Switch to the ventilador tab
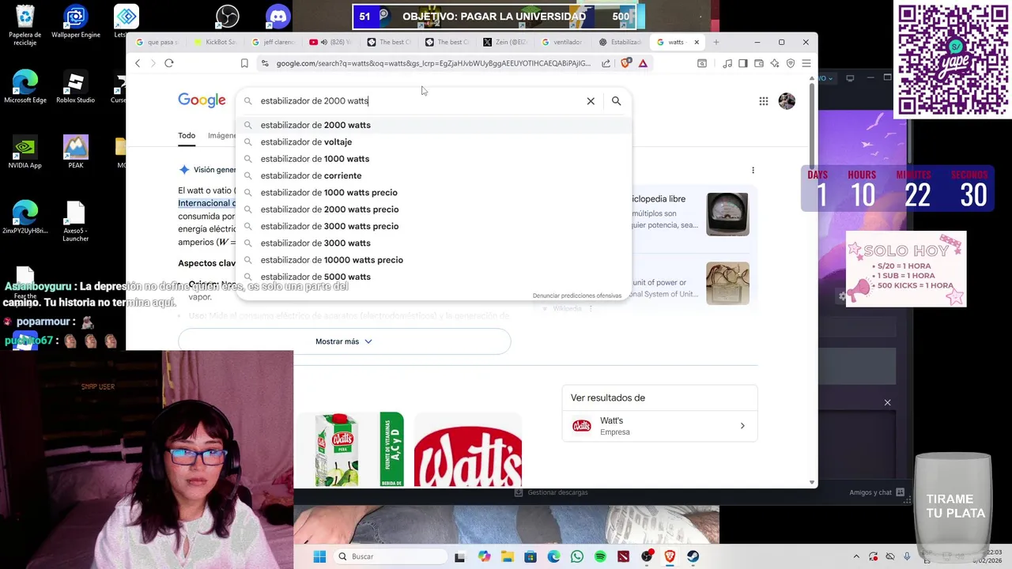Image resolution: width=1012 pixels, height=569 pixels. click(565, 42)
